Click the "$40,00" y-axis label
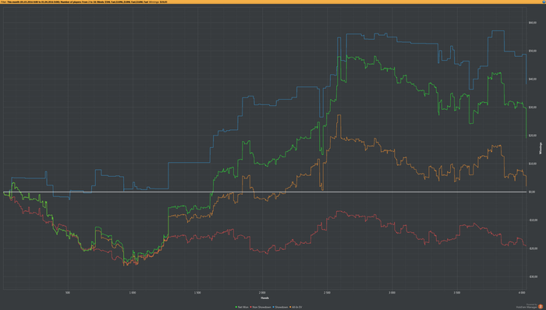 pyautogui.click(x=533, y=79)
